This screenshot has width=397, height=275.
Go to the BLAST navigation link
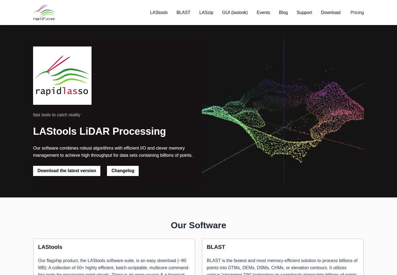click(183, 13)
